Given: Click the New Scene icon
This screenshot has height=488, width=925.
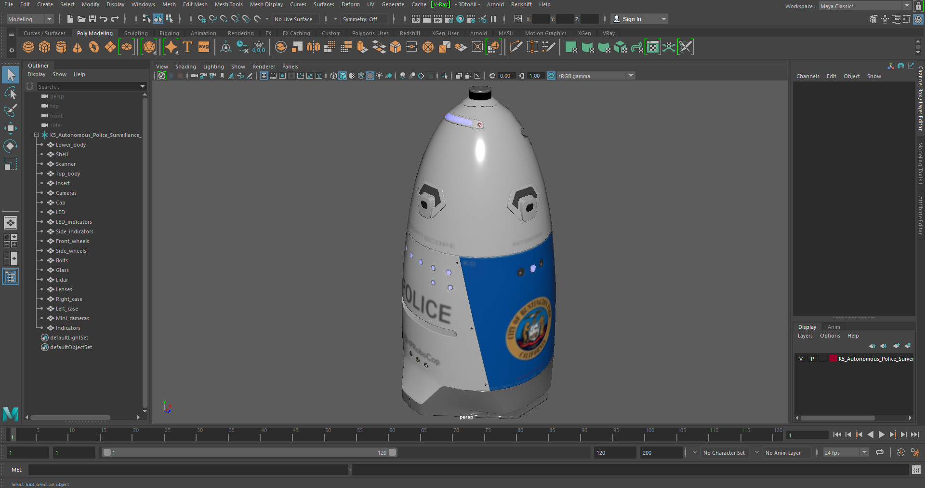Looking at the screenshot, I should click(x=70, y=19).
